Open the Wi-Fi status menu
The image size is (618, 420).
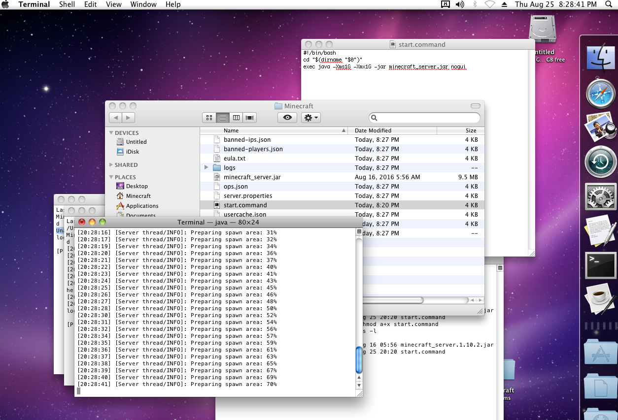coord(489,4)
